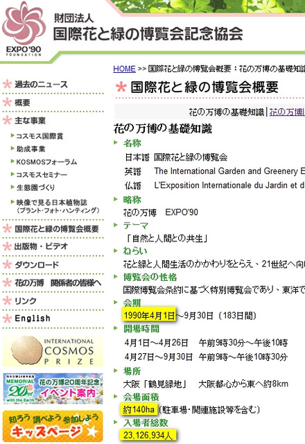Click the 花の万博 EXPO'90 abbreviation text
The height and width of the screenshot is (444, 305).
pyautogui.click(x=160, y=212)
